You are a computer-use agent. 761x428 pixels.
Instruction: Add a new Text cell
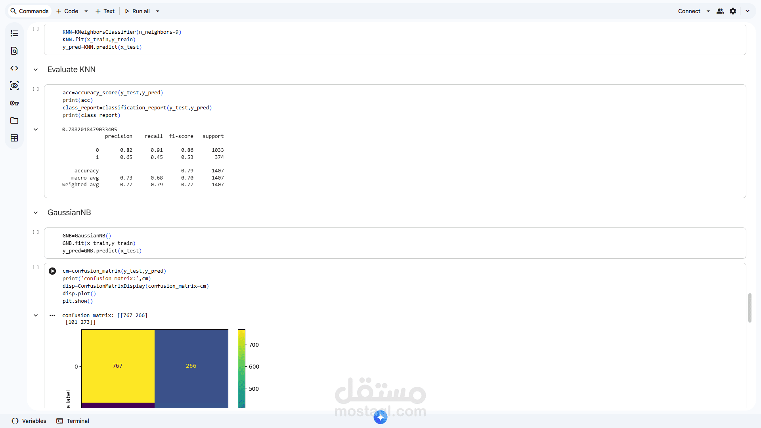[105, 11]
